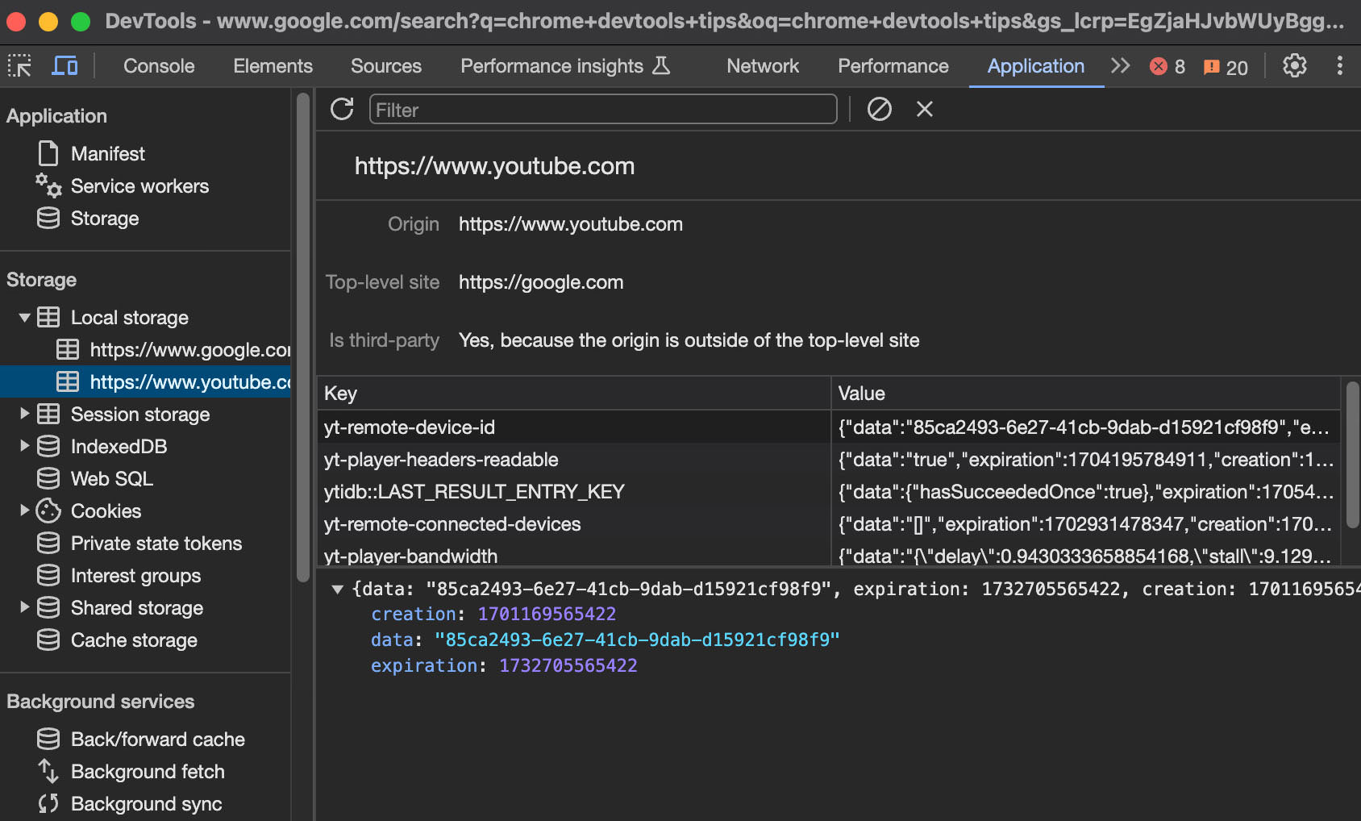This screenshot has height=821, width=1361.
Task: Open DevTools settings gear
Action: 1294,65
